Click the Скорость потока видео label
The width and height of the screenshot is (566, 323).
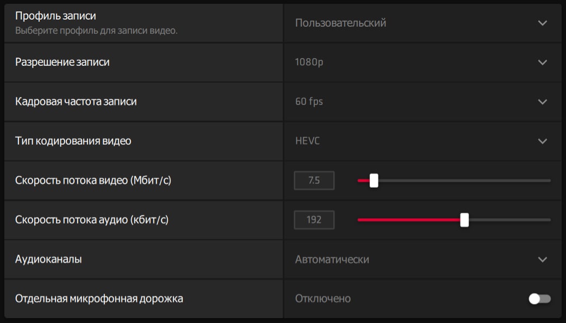pos(93,181)
